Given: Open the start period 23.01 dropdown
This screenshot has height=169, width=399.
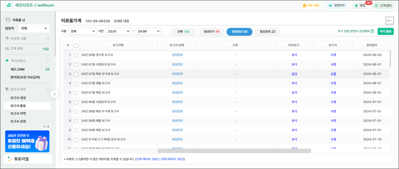Looking at the screenshot, I should coord(118,31).
